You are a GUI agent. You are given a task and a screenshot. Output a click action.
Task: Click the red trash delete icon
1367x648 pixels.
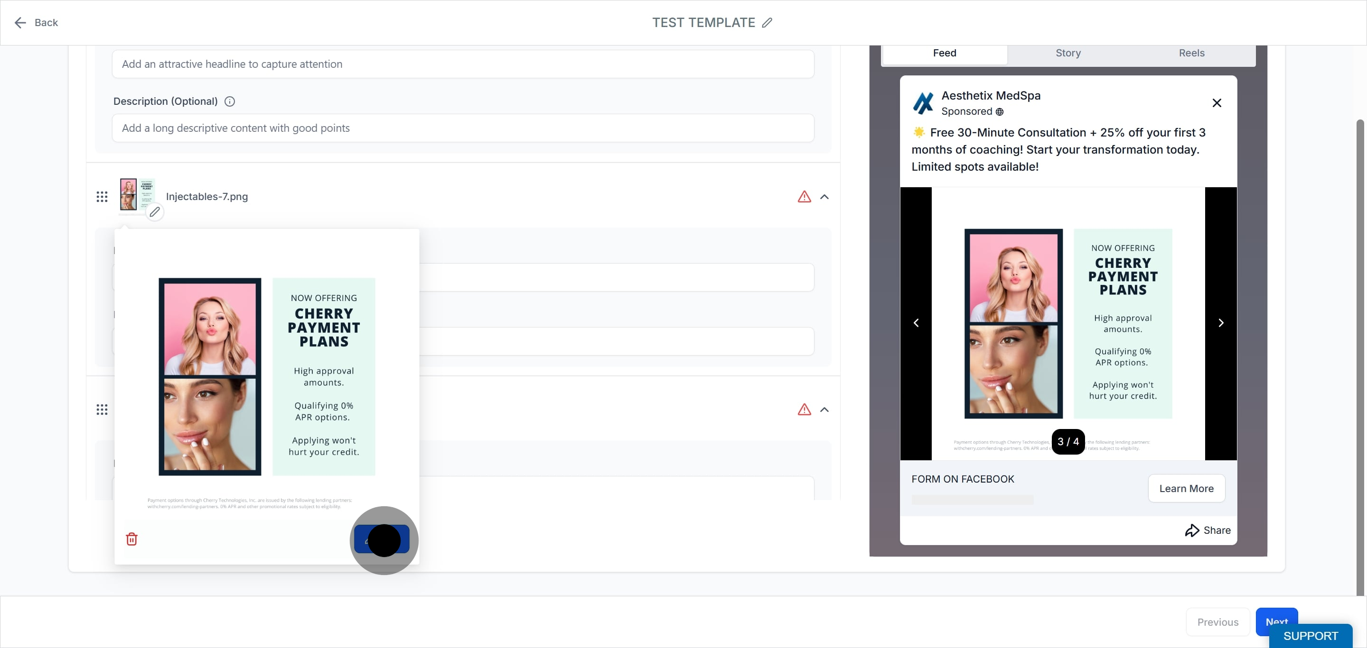pos(131,539)
